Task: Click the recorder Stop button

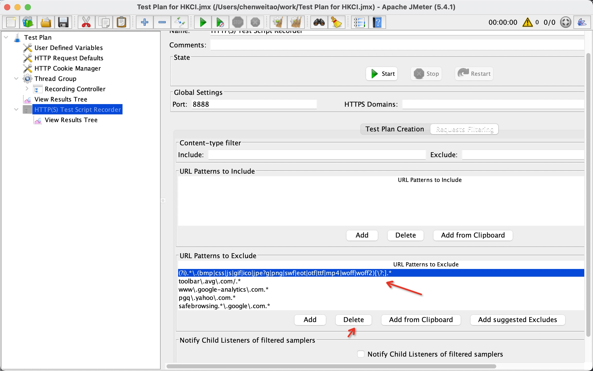Action: pos(426,74)
